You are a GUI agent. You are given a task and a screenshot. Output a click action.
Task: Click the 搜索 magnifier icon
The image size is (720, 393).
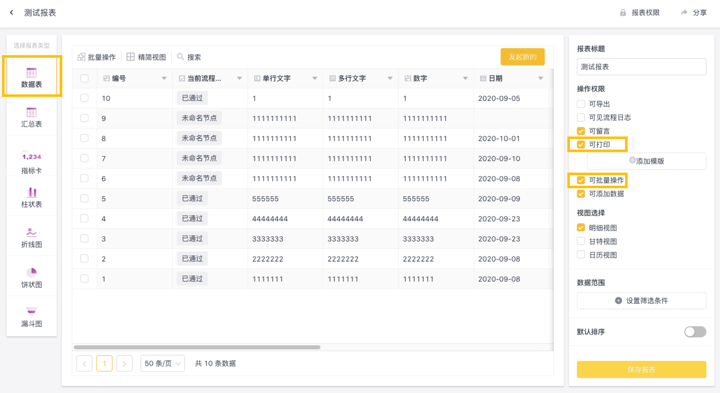[180, 57]
